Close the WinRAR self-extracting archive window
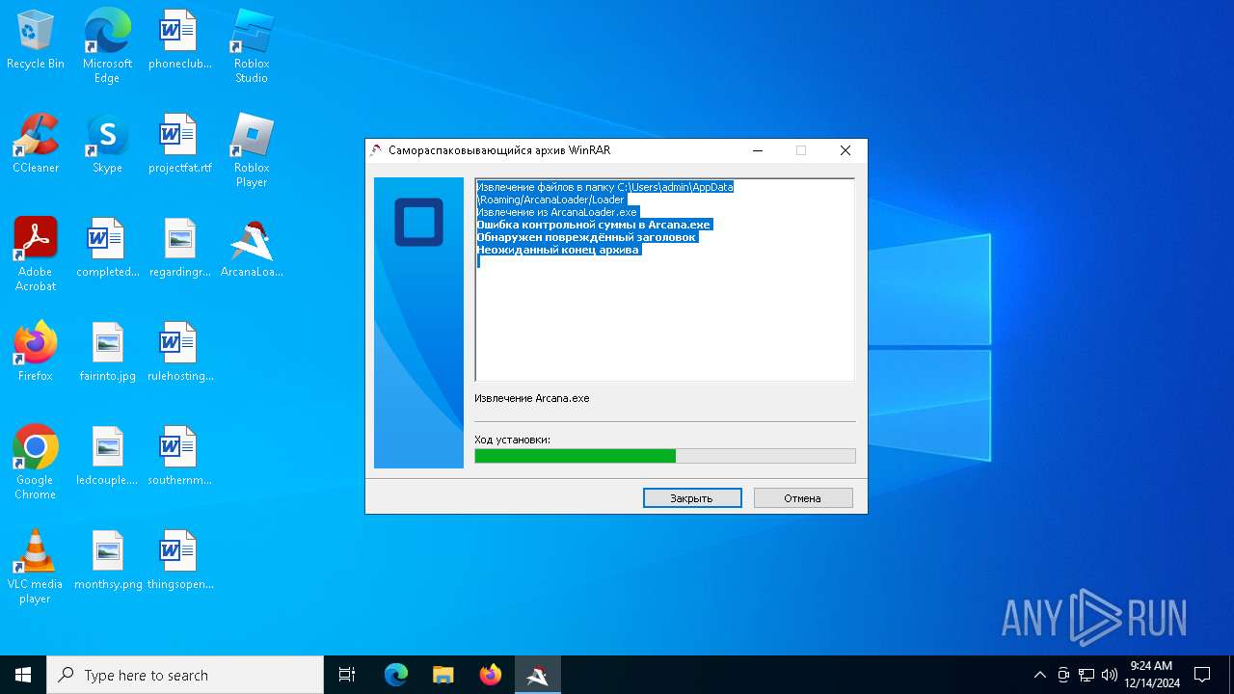The image size is (1234, 694). pos(845,150)
